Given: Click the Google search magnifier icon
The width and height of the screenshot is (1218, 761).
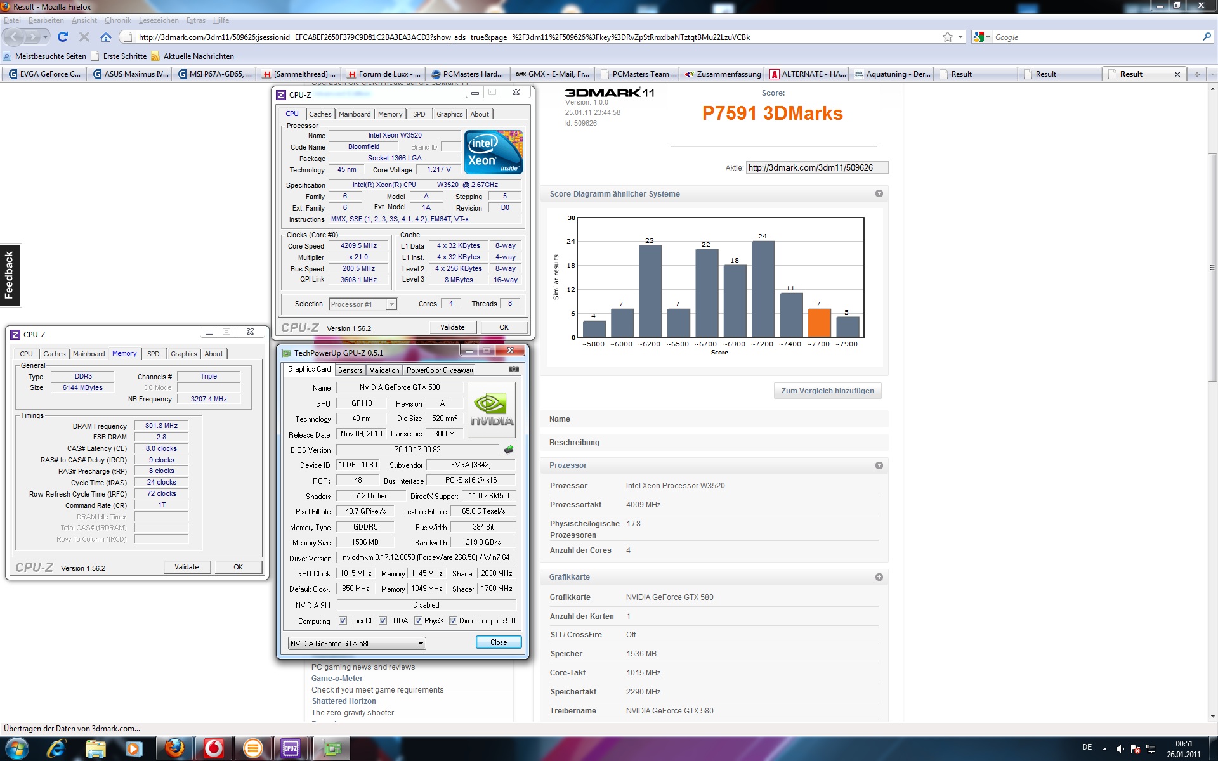Looking at the screenshot, I should click(x=1206, y=37).
